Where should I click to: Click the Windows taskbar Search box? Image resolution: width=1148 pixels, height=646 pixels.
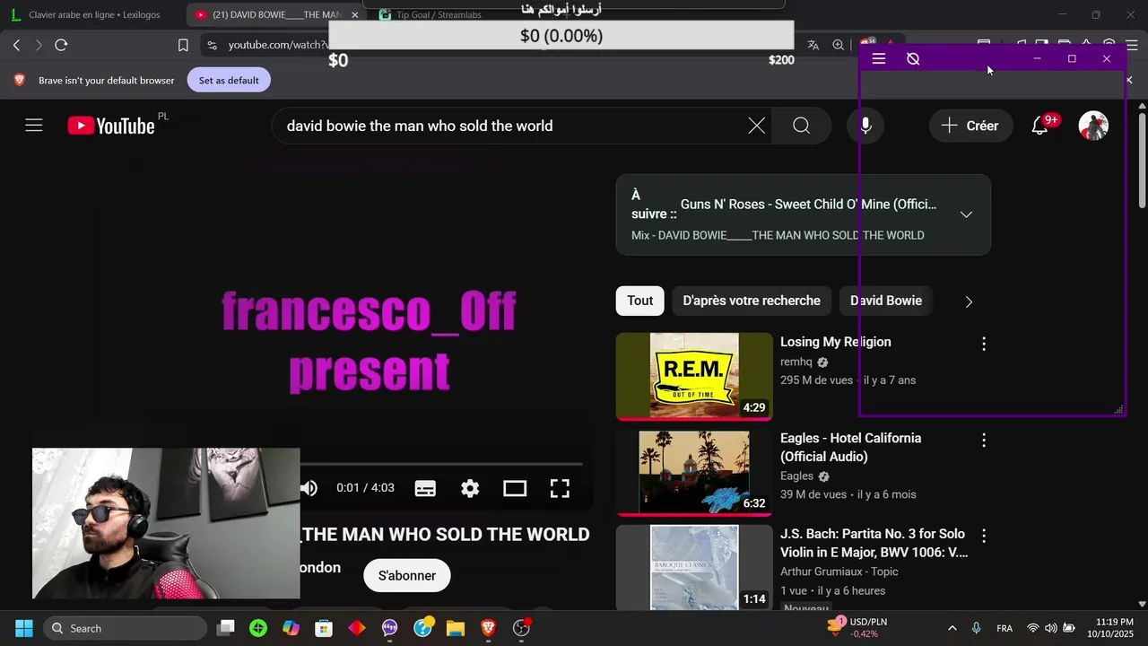(123, 628)
